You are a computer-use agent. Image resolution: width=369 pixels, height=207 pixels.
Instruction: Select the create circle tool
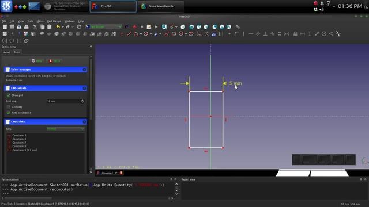coord(146,34)
